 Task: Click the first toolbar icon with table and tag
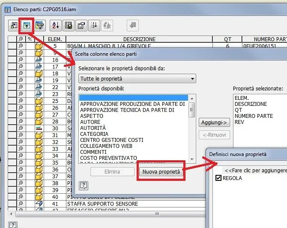click(x=14, y=25)
